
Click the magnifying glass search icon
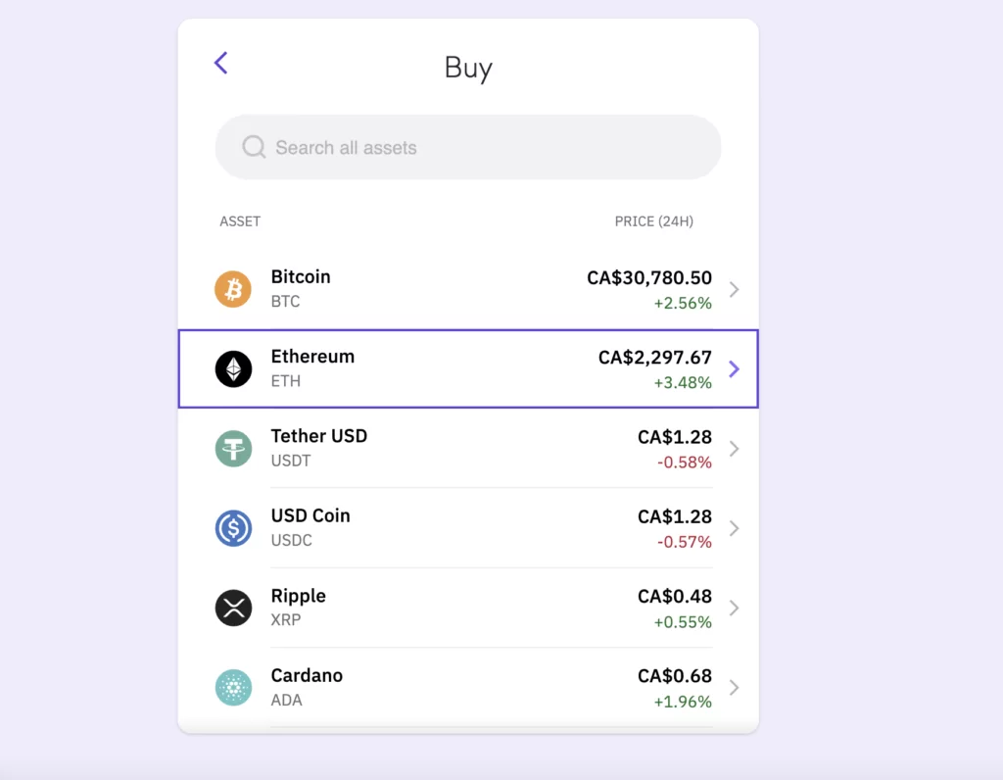click(x=254, y=147)
